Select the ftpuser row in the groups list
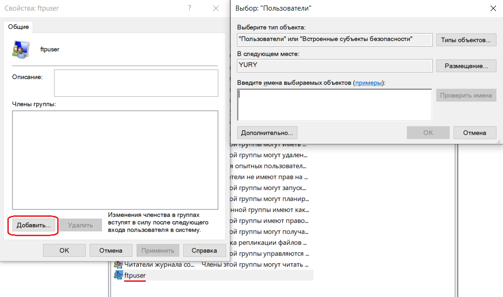Image resolution: width=503 pixels, height=297 pixels. pyautogui.click(x=213, y=275)
